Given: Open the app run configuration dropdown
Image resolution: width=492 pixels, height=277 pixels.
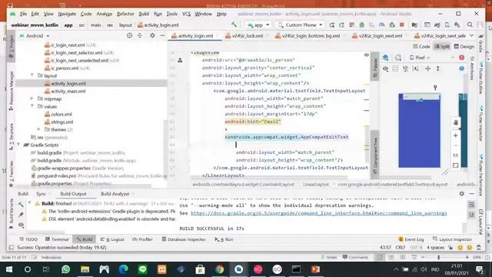Looking at the screenshot, I should click(x=258, y=25).
